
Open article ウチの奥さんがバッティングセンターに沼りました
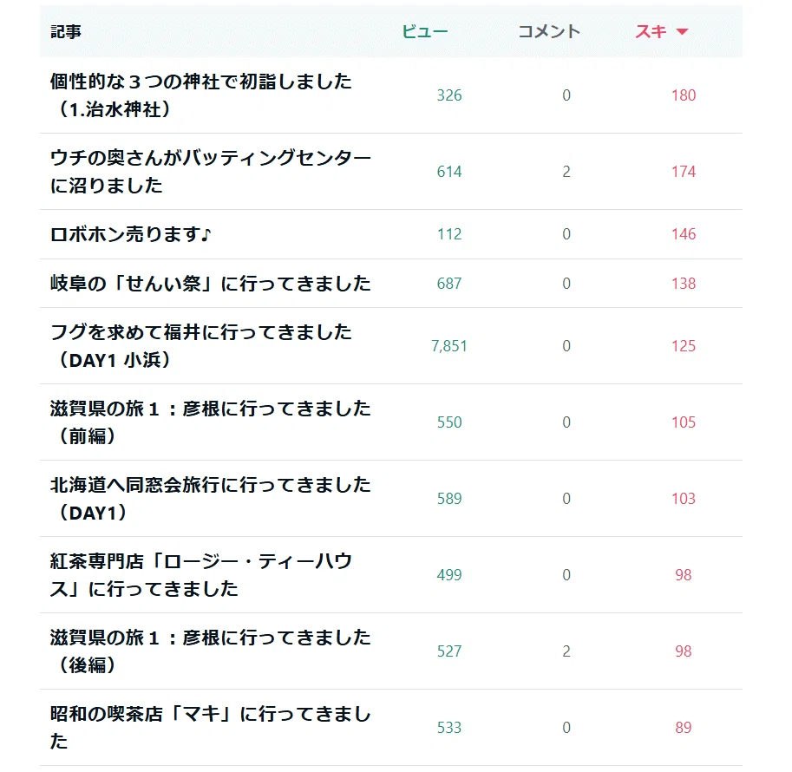tap(210, 172)
